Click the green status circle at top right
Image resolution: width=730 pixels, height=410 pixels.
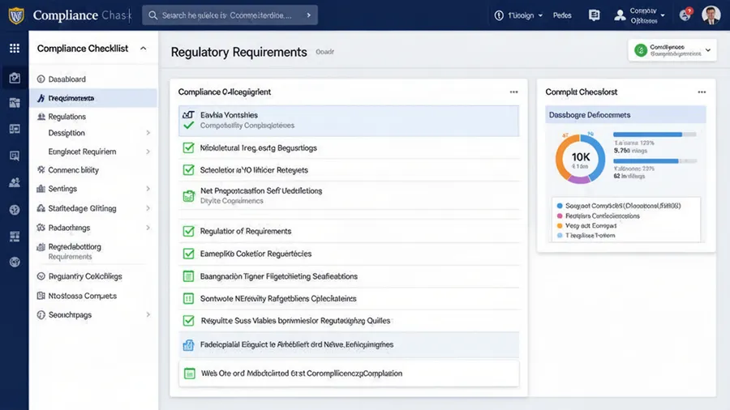pos(641,50)
